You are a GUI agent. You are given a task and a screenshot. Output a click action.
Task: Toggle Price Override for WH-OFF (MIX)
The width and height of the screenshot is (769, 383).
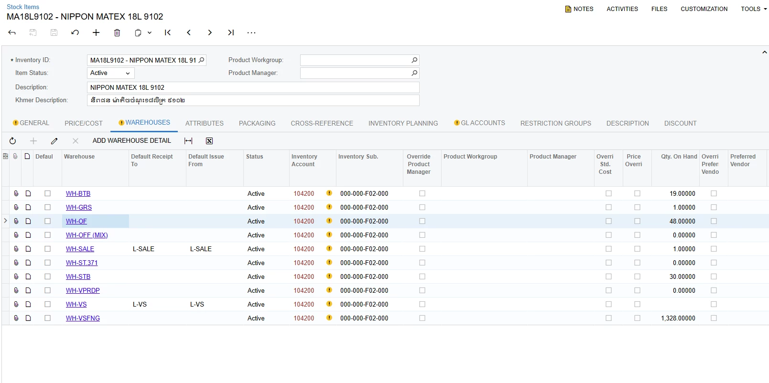tap(637, 235)
